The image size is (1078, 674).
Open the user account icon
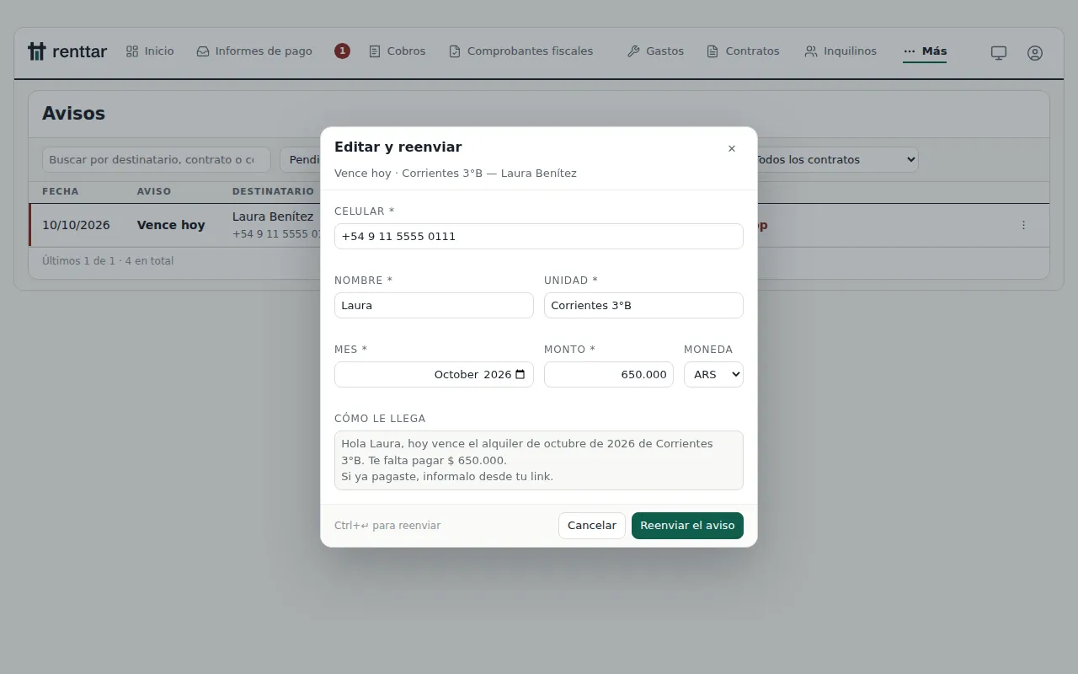click(x=1035, y=52)
